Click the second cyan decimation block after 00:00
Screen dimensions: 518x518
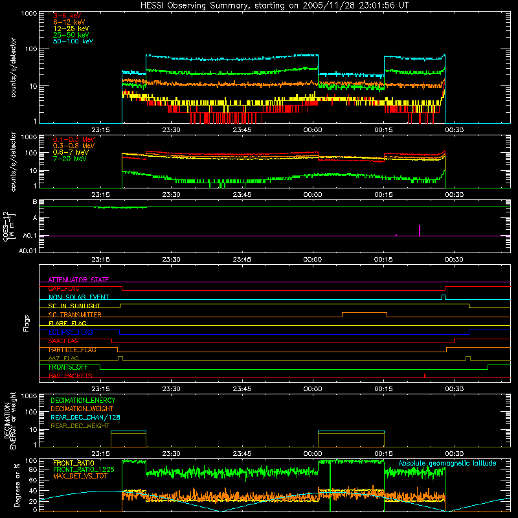click(x=351, y=432)
